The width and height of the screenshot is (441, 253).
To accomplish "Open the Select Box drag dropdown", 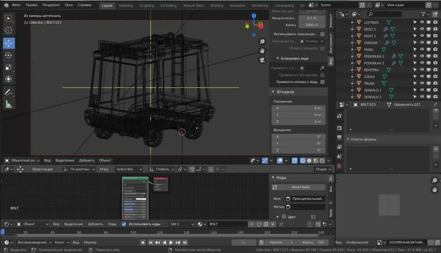I will pyautogui.click(x=129, y=169).
